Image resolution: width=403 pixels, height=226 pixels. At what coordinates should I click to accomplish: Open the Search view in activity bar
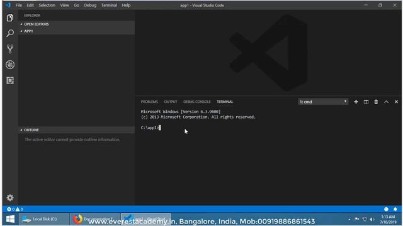click(10, 33)
